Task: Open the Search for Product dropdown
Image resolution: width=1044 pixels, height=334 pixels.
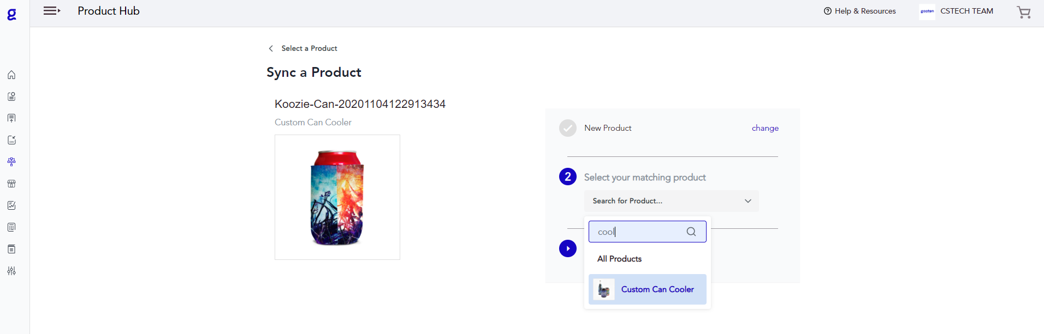Action: pos(671,201)
